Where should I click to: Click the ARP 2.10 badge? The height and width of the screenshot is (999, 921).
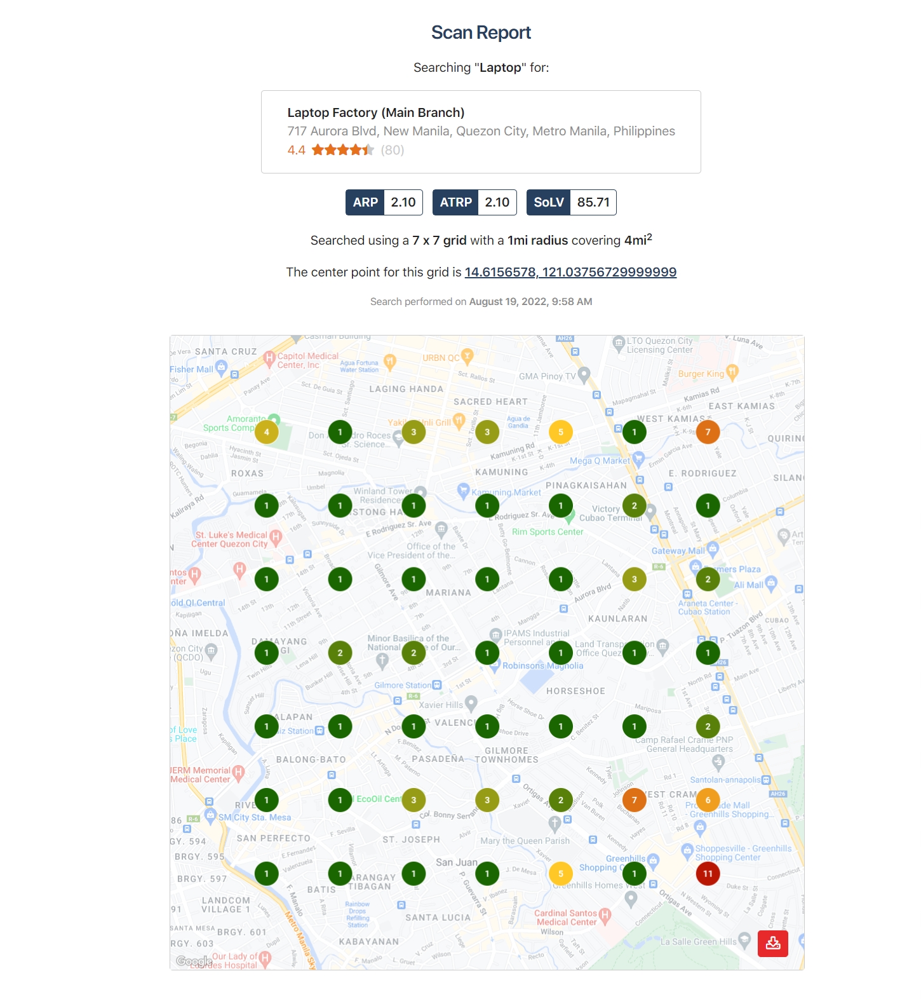(384, 202)
